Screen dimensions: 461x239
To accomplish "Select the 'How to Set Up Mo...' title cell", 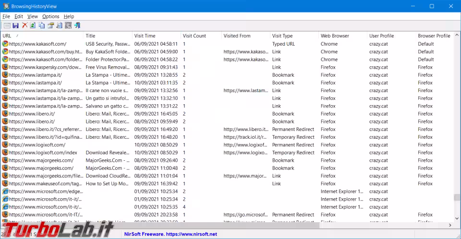I will point(107,183).
